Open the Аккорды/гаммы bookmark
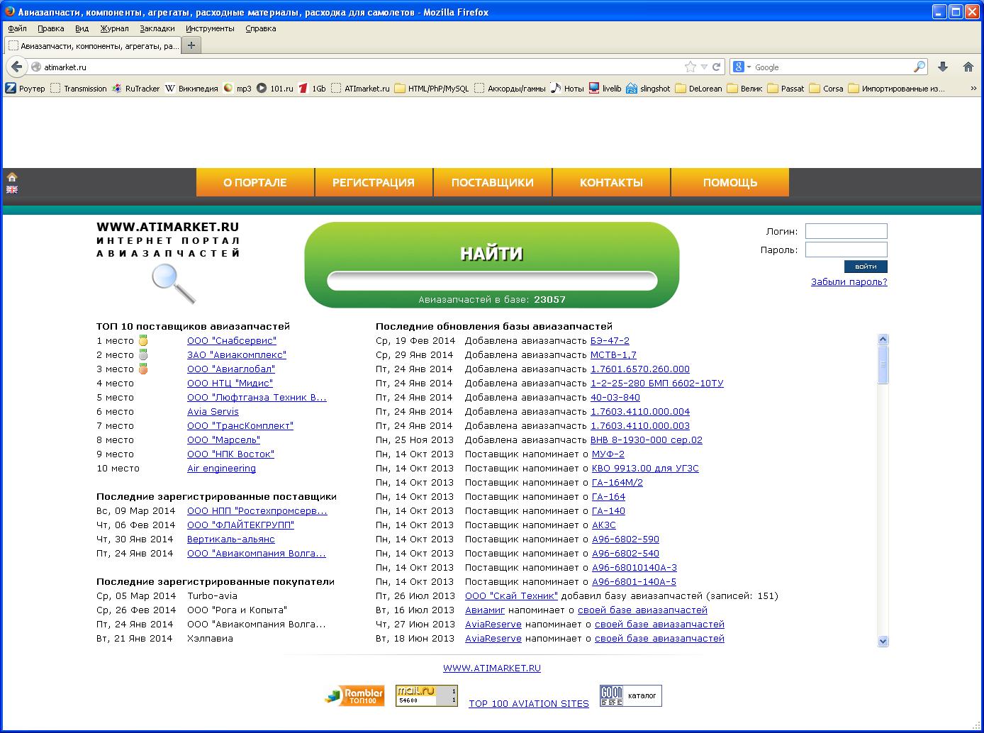 pyautogui.click(x=510, y=89)
